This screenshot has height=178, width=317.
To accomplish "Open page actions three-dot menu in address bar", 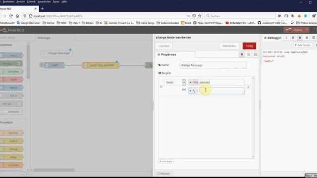I will pyautogui.click(x=188, y=16).
